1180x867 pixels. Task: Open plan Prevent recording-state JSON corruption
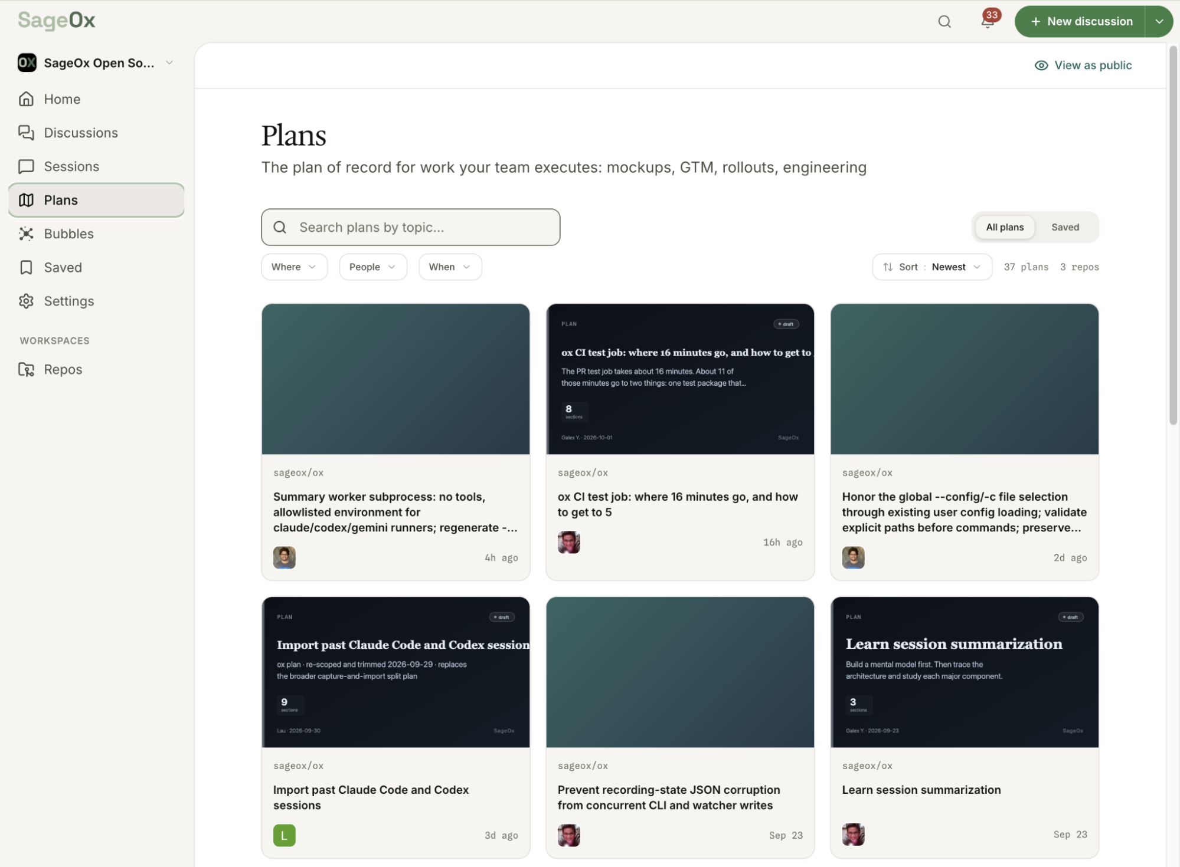[x=668, y=797]
